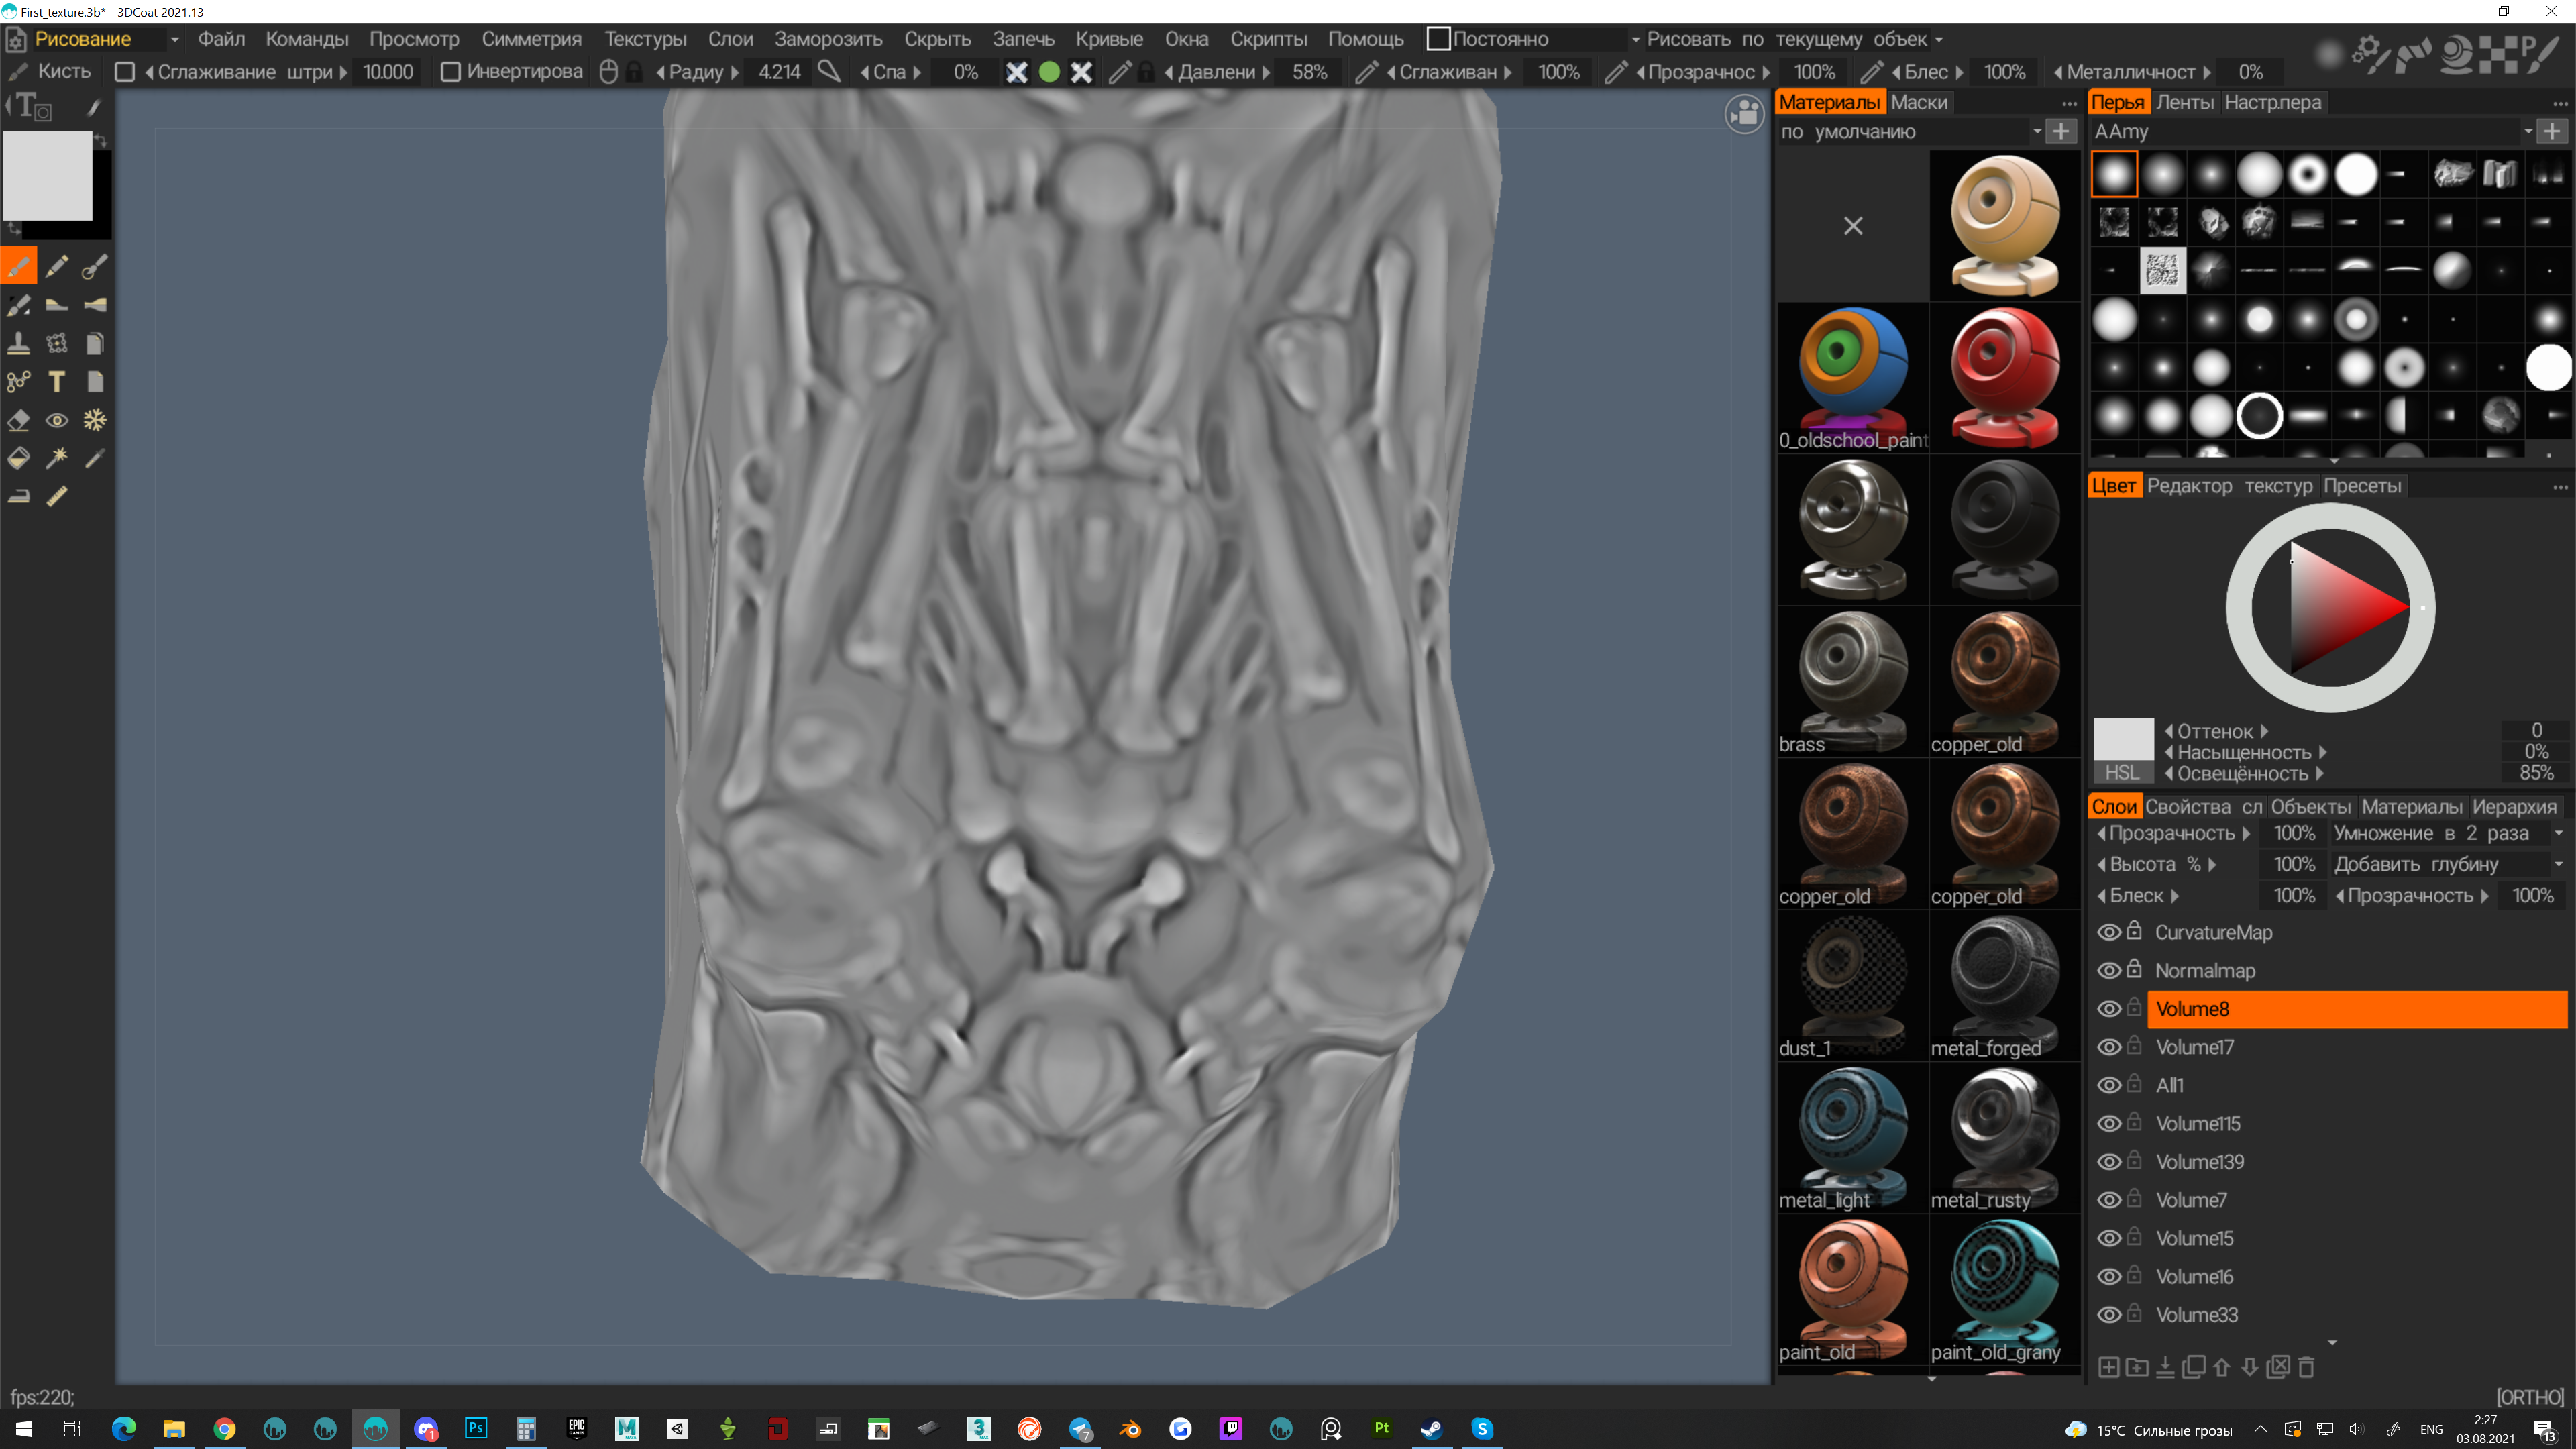The width and height of the screenshot is (2576, 1449).
Task: Enable the Инвертирова checkbox
Action: pos(450,72)
